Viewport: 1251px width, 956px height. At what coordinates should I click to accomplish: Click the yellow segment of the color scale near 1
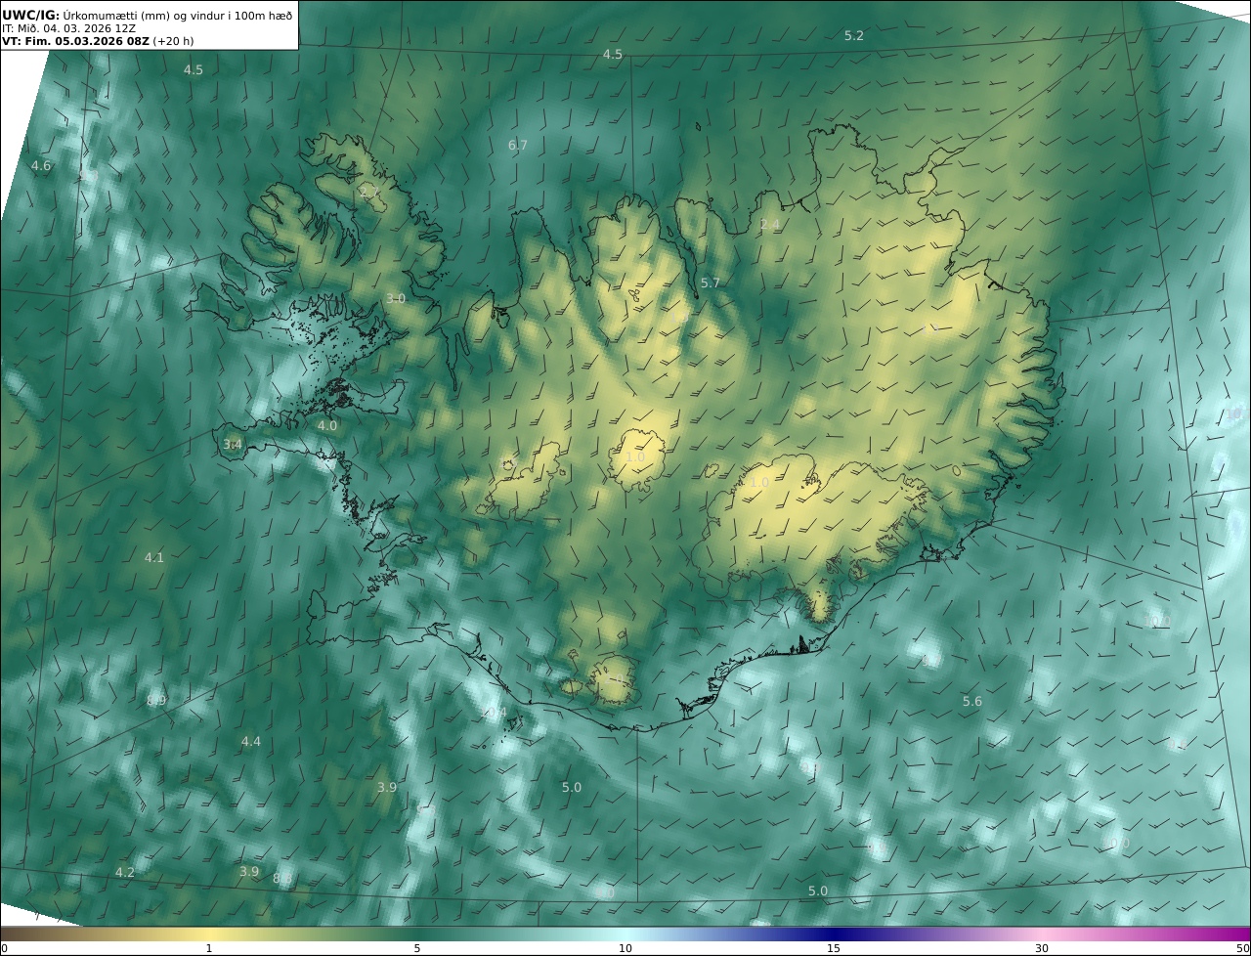tap(208, 934)
